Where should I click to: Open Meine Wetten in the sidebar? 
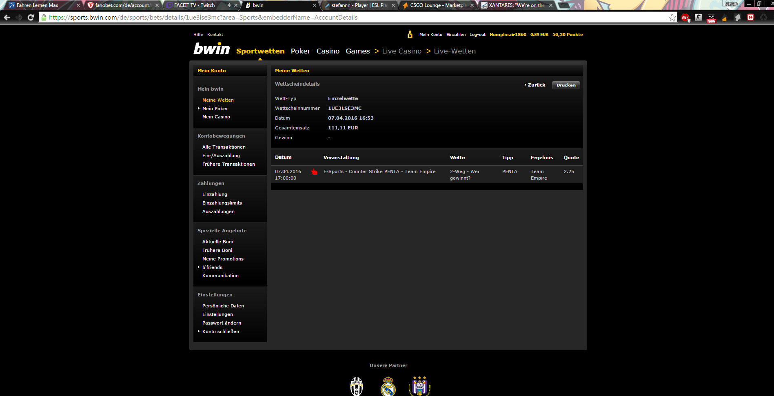(218, 100)
